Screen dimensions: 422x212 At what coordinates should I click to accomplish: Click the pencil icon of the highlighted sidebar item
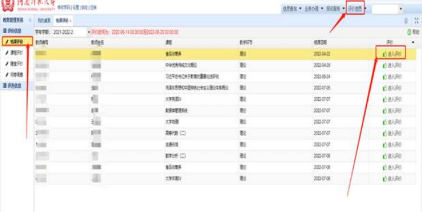click(7, 42)
